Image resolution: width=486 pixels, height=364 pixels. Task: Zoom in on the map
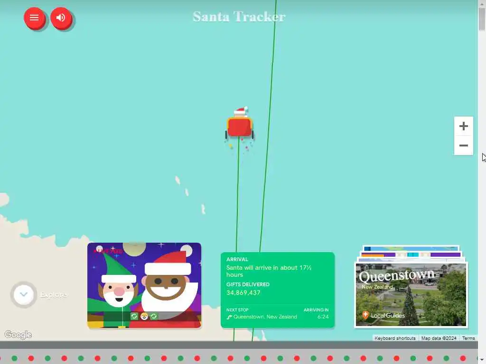click(x=463, y=126)
